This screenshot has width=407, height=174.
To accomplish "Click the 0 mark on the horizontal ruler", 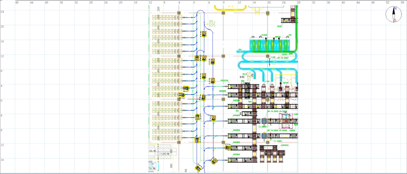I will pos(194,3).
